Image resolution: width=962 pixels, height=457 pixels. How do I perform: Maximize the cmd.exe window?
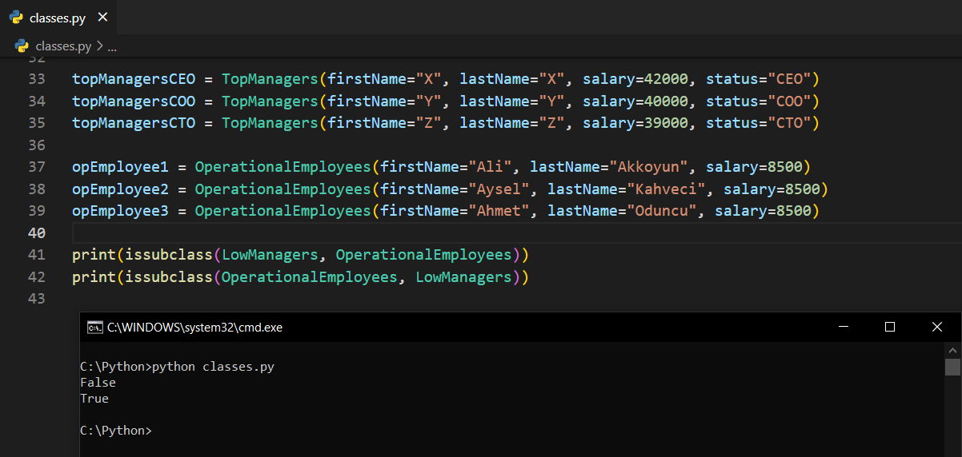point(890,327)
